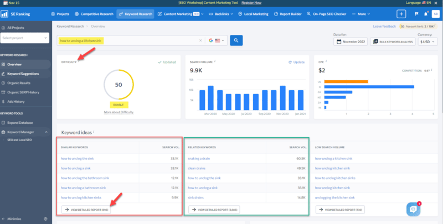The width and height of the screenshot is (443, 224).
Task: Open the 'More about Difficulty' link
Action: click(x=118, y=112)
